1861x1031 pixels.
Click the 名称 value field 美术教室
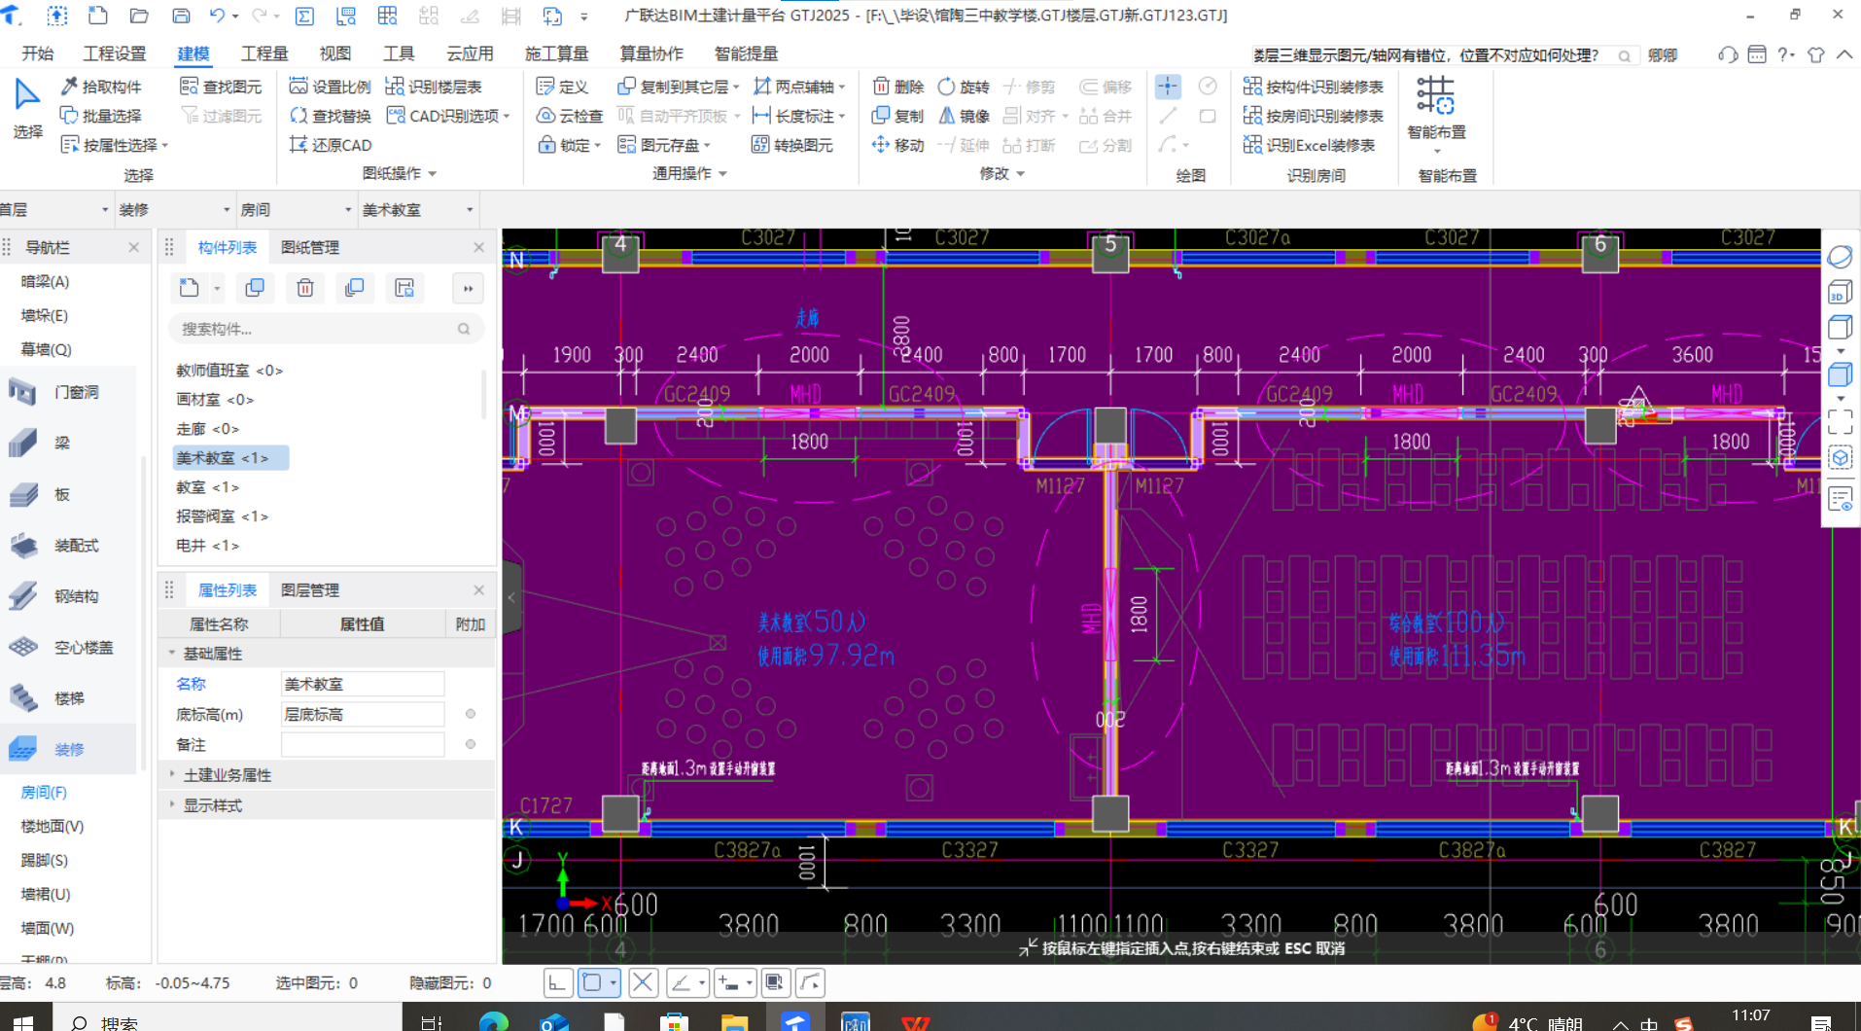pos(362,684)
